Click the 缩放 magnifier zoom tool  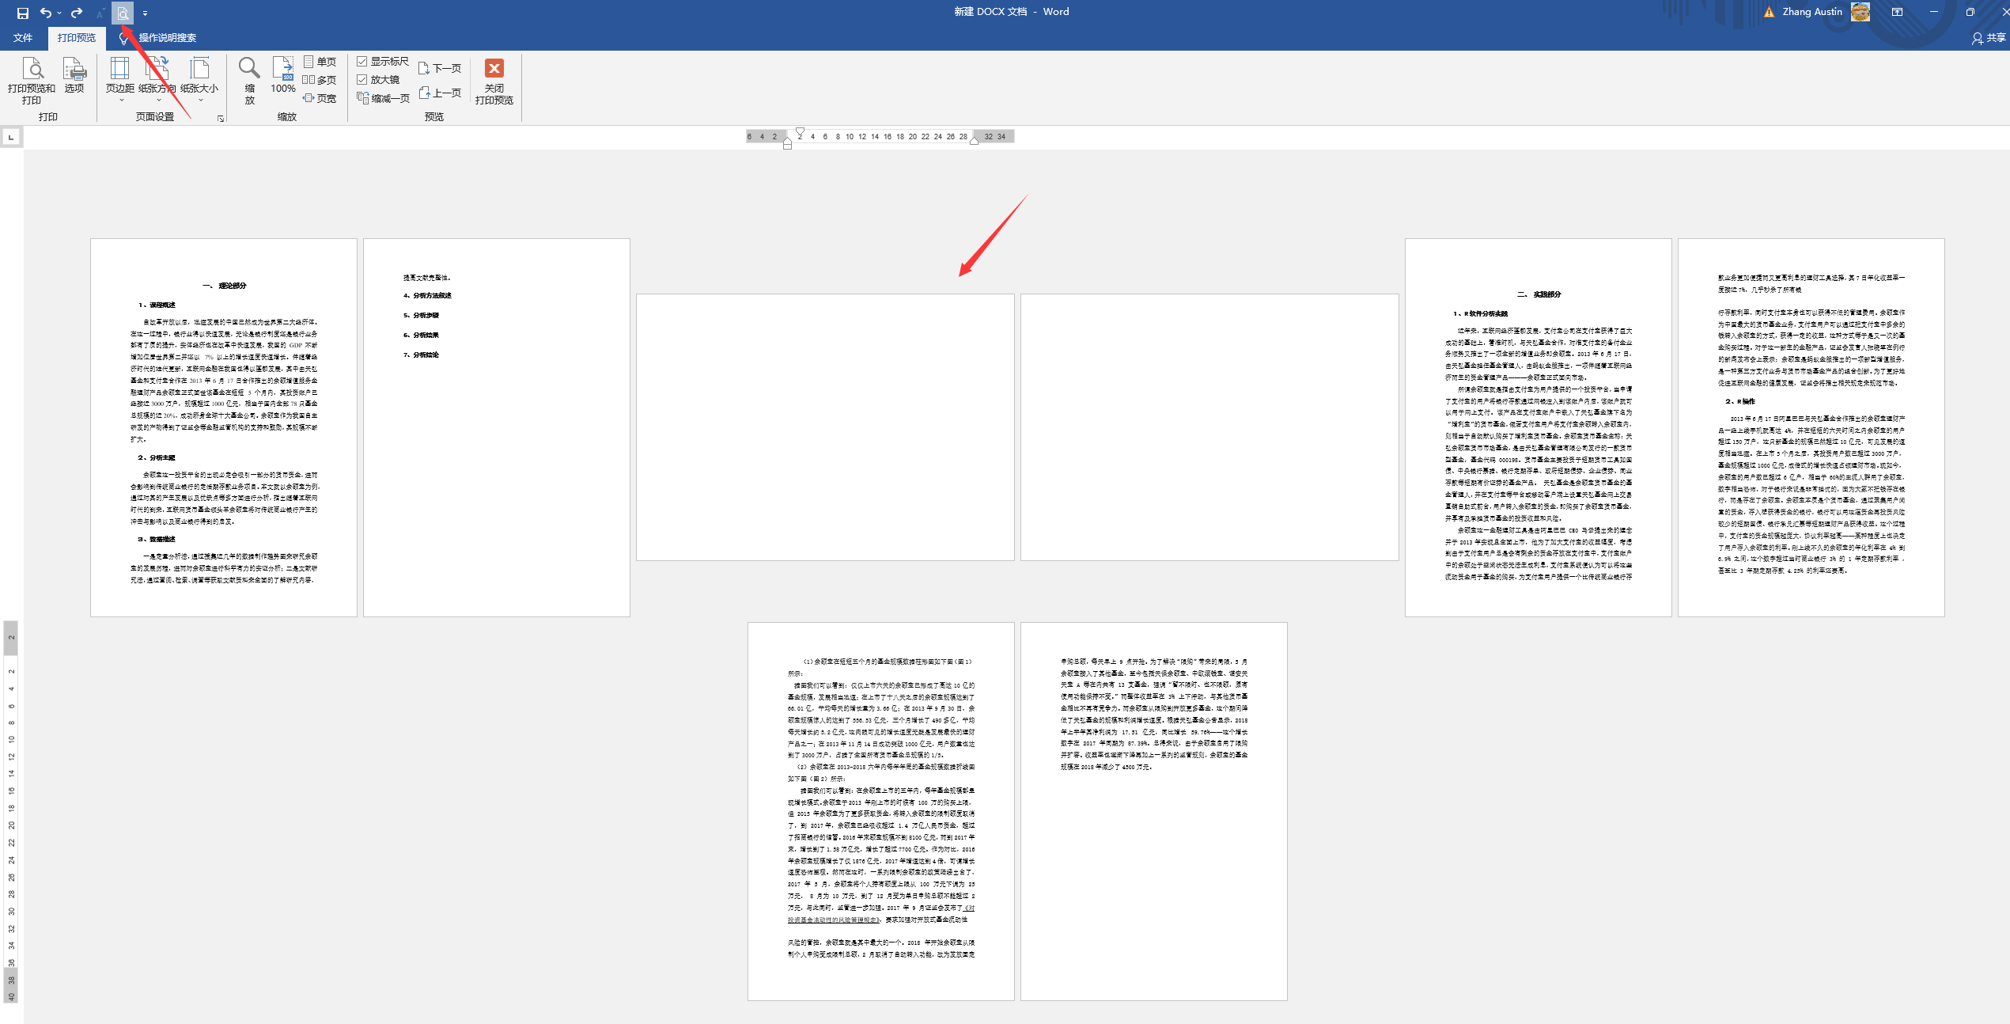coord(249,80)
